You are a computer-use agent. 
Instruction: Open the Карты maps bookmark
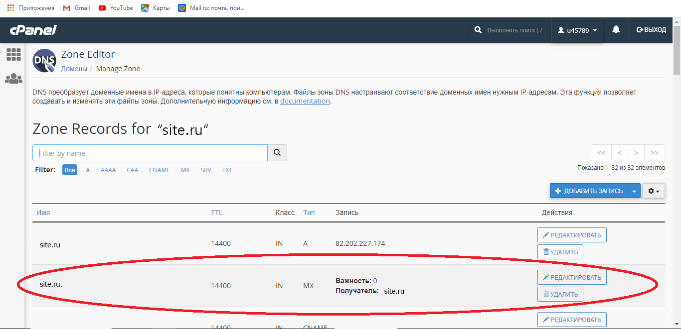point(156,8)
